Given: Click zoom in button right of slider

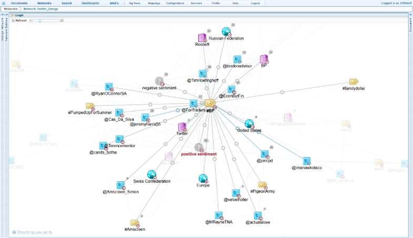Looking at the screenshot, I should [x=62, y=20].
